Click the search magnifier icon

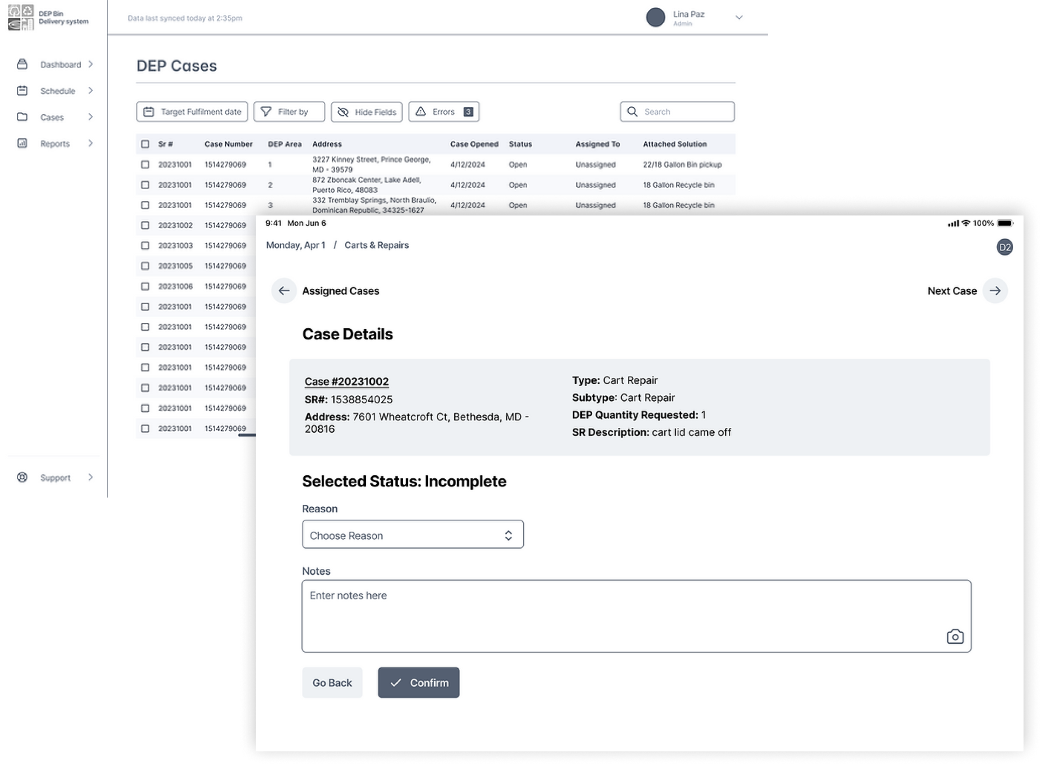(x=632, y=112)
